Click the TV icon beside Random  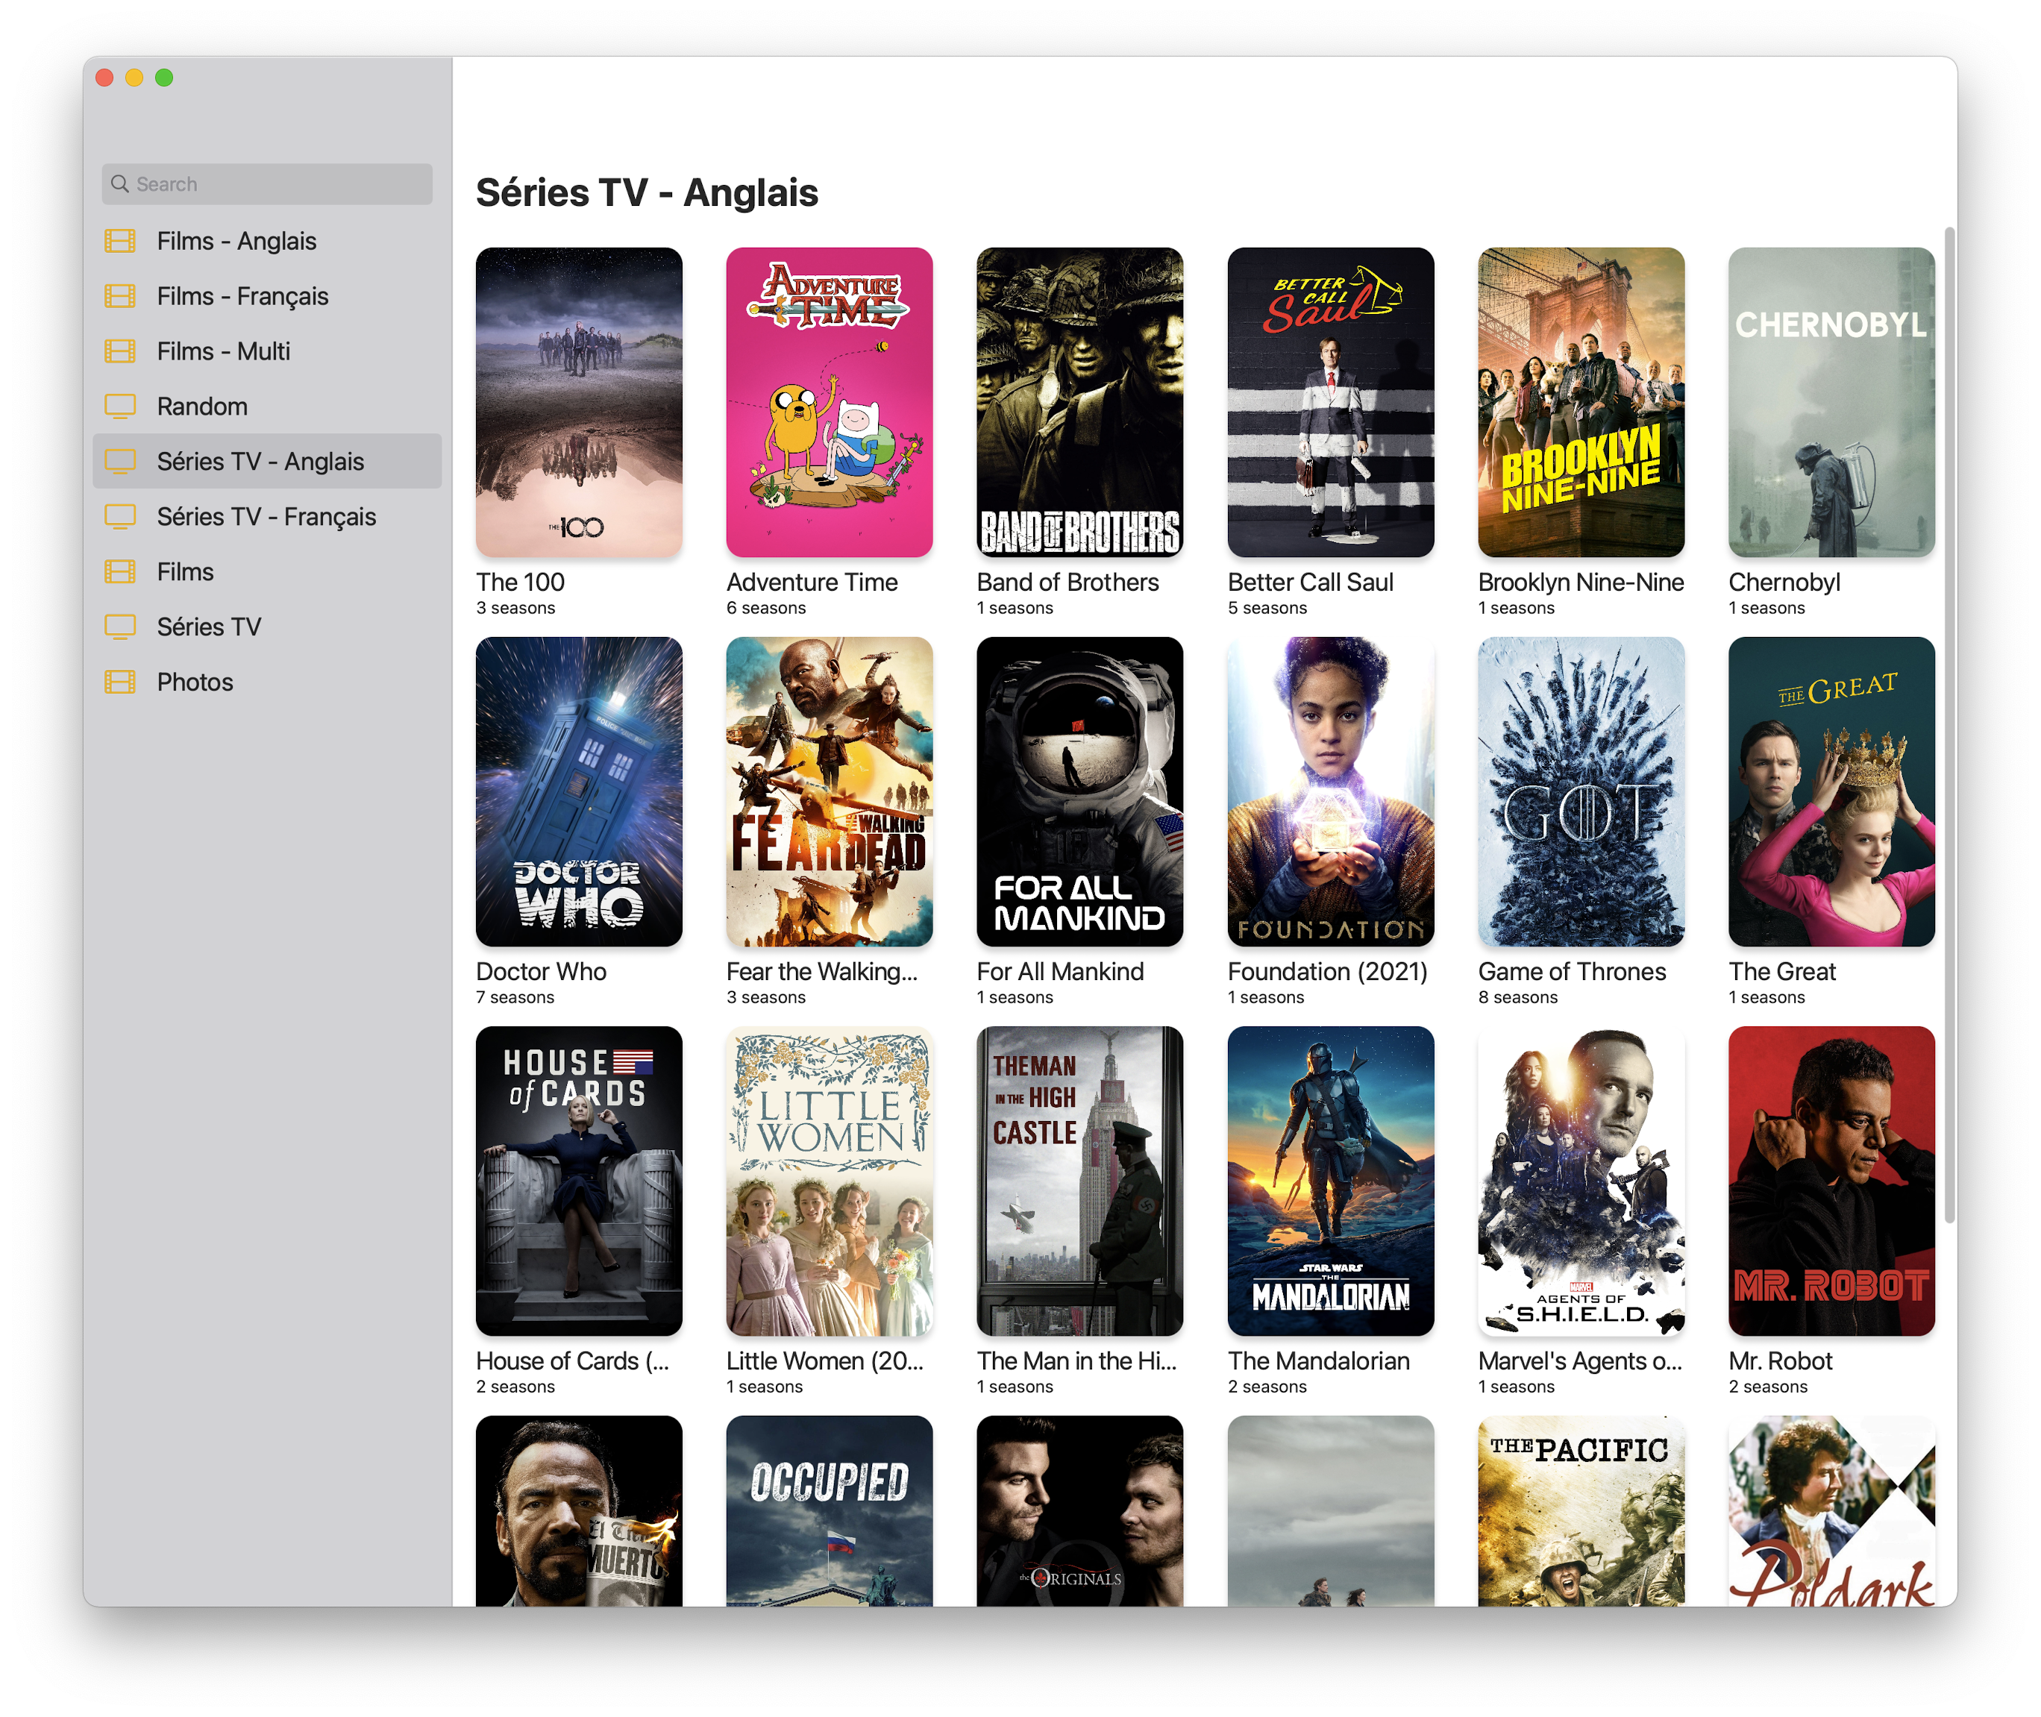(x=119, y=406)
